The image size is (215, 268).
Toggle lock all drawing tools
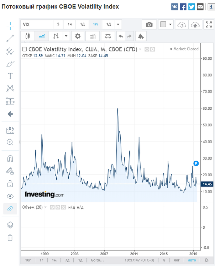pos(10,184)
